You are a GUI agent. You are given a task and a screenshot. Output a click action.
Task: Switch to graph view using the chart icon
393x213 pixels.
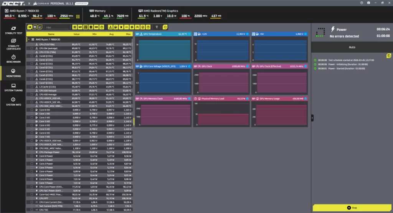point(40,27)
